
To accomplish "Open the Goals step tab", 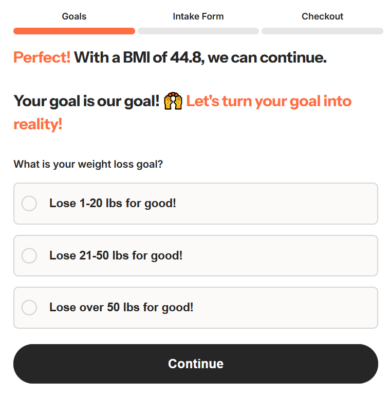I will [74, 16].
